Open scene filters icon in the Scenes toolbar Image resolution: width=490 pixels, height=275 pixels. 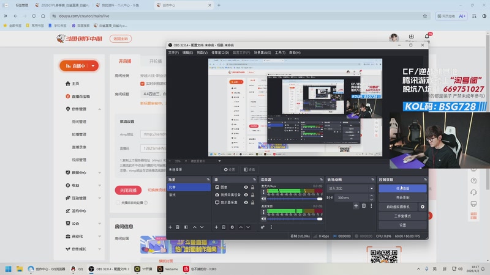coord(186,227)
